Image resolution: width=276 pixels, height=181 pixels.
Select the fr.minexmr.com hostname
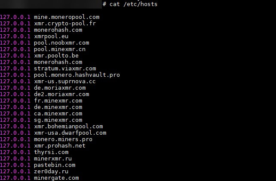pyautogui.click(x=58, y=101)
